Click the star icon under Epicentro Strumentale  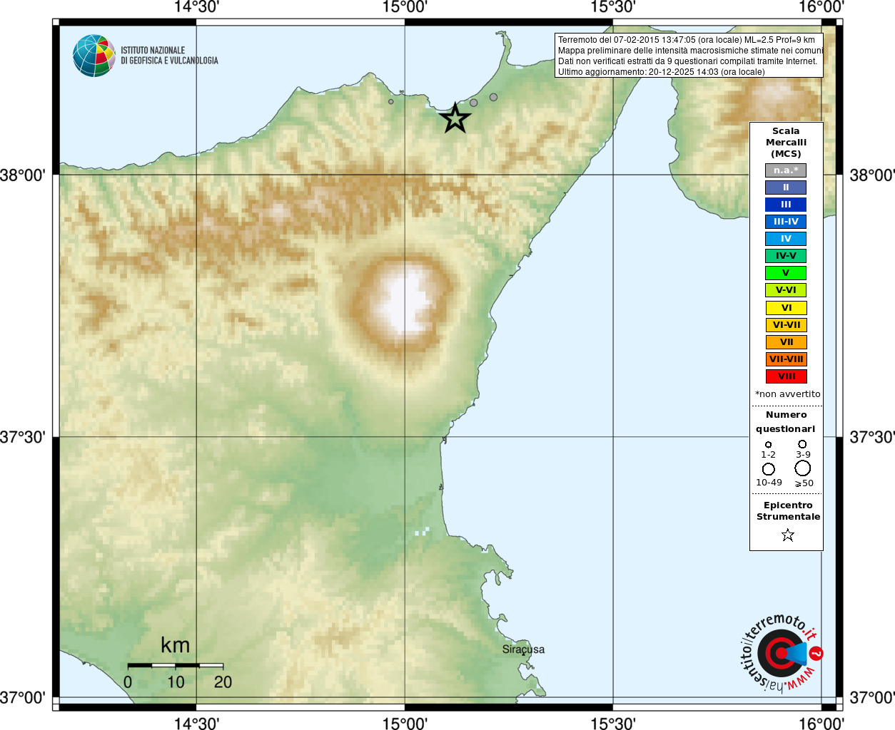[787, 535]
